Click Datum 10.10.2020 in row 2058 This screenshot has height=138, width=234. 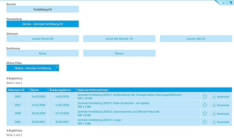(x=39, y=113)
